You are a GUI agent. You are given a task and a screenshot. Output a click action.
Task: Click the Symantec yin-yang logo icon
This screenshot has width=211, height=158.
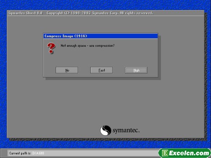[105, 130]
